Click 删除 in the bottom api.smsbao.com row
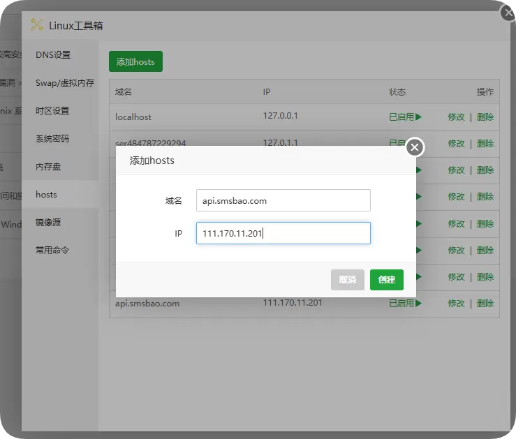The height and width of the screenshot is (439, 516). pos(485,303)
